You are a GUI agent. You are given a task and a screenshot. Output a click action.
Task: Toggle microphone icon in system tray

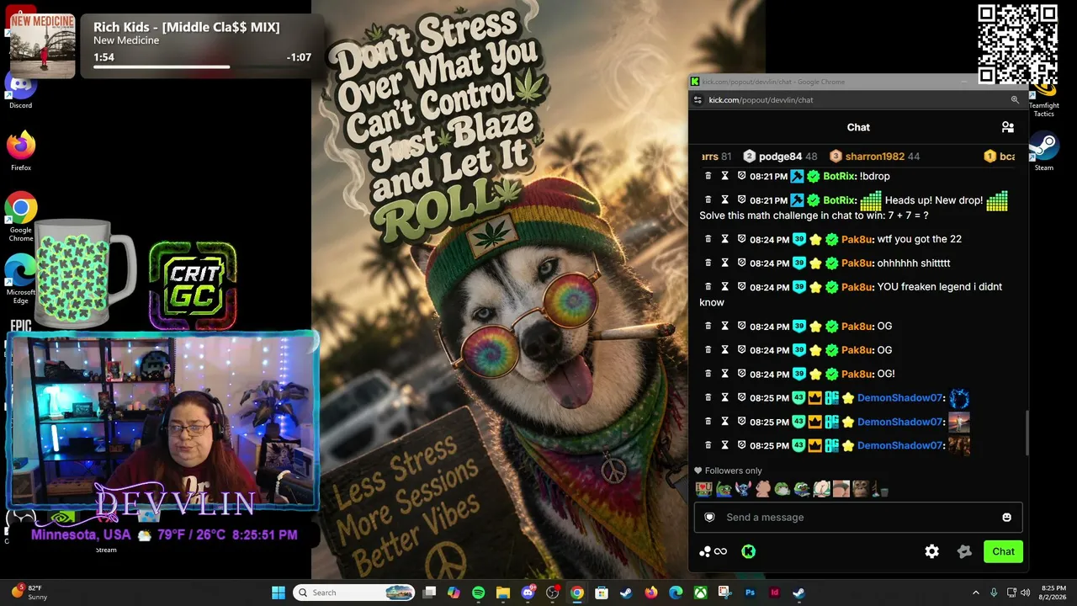click(x=994, y=593)
